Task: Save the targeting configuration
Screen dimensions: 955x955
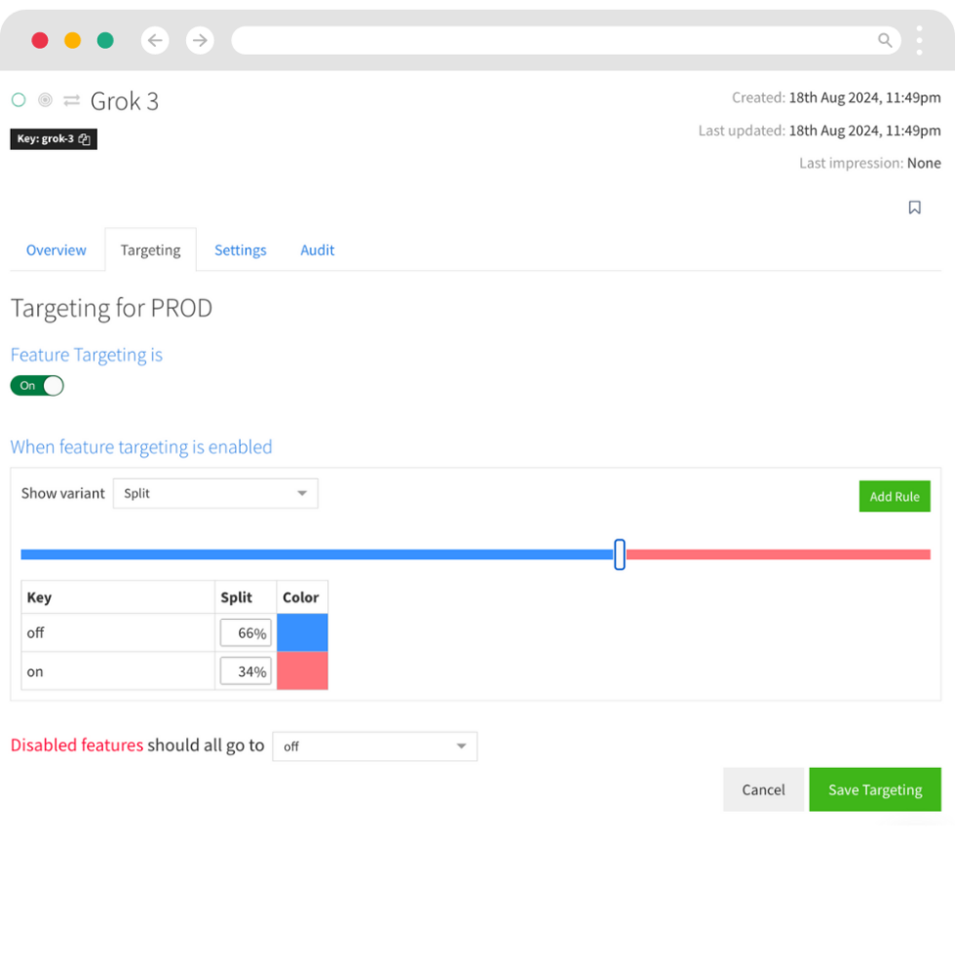Action: pyautogui.click(x=874, y=789)
